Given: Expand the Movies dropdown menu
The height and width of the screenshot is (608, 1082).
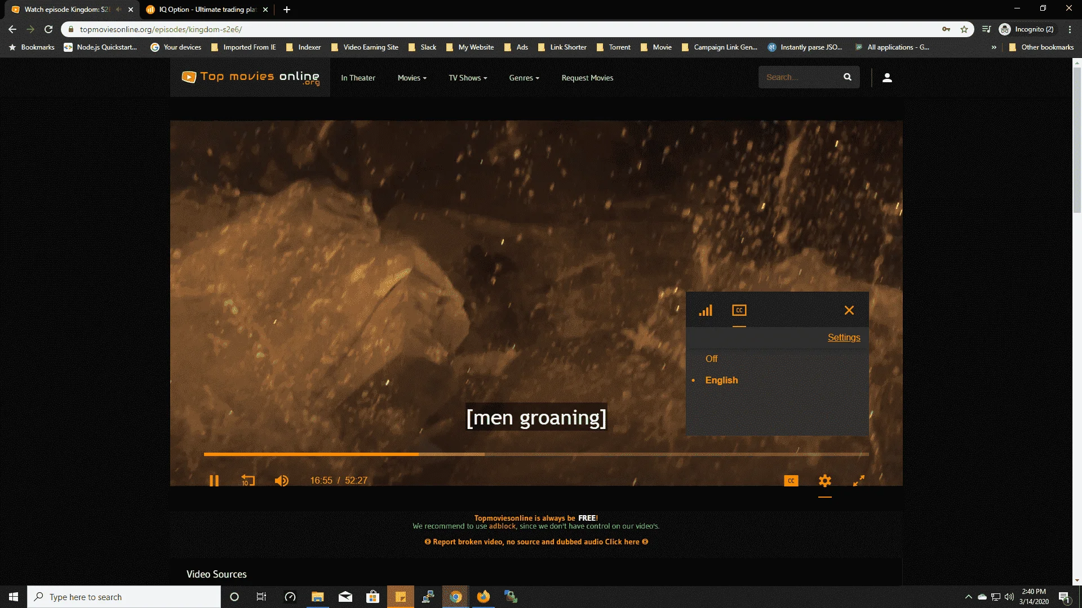Looking at the screenshot, I should [412, 78].
